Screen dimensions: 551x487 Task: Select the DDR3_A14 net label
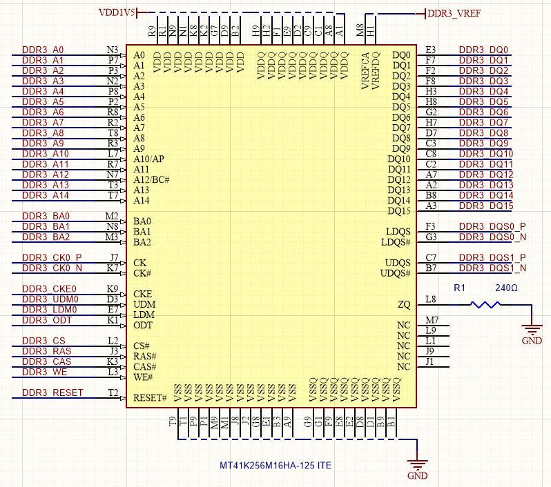pos(46,195)
